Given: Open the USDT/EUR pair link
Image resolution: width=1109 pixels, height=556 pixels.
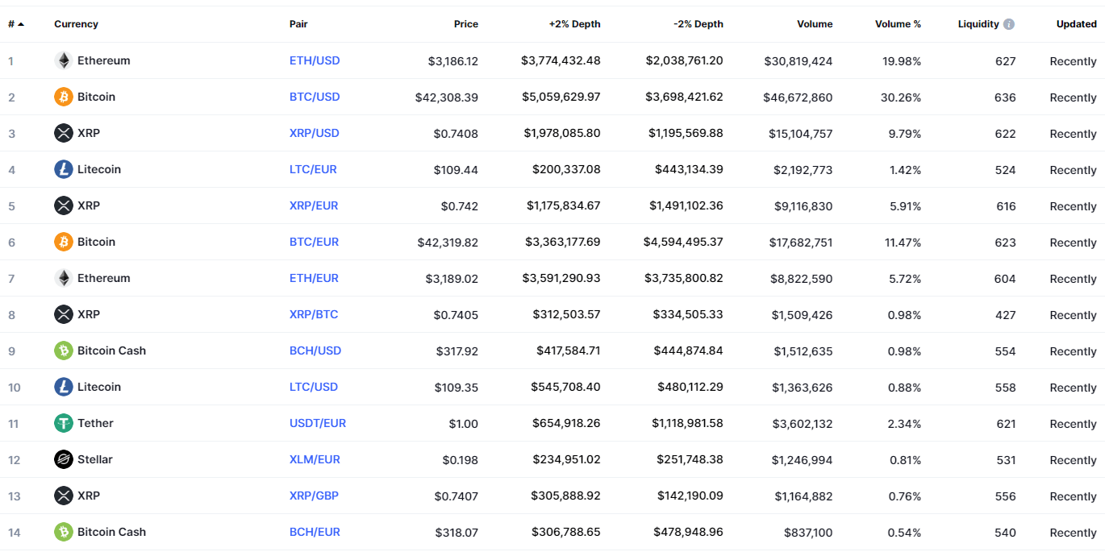Looking at the screenshot, I should 318,423.
